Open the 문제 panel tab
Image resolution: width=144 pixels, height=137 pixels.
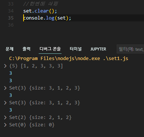pyautogui.click(x=10, y=49)
